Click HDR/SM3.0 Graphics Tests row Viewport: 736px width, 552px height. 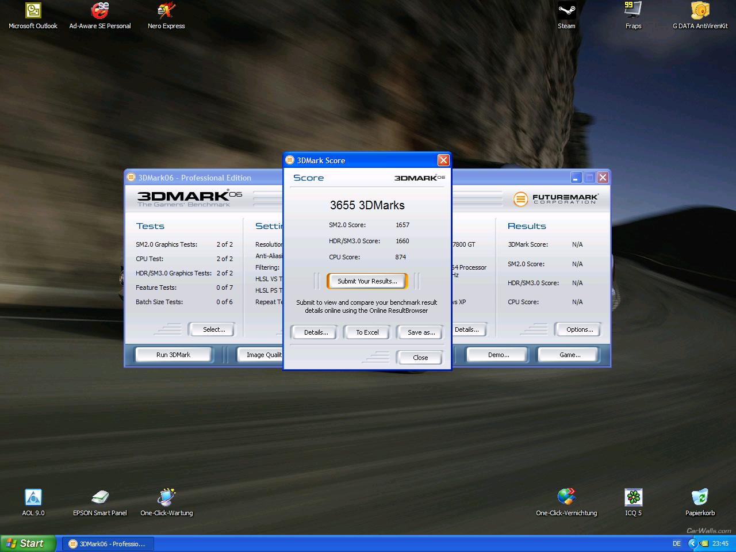pos(184,273)
